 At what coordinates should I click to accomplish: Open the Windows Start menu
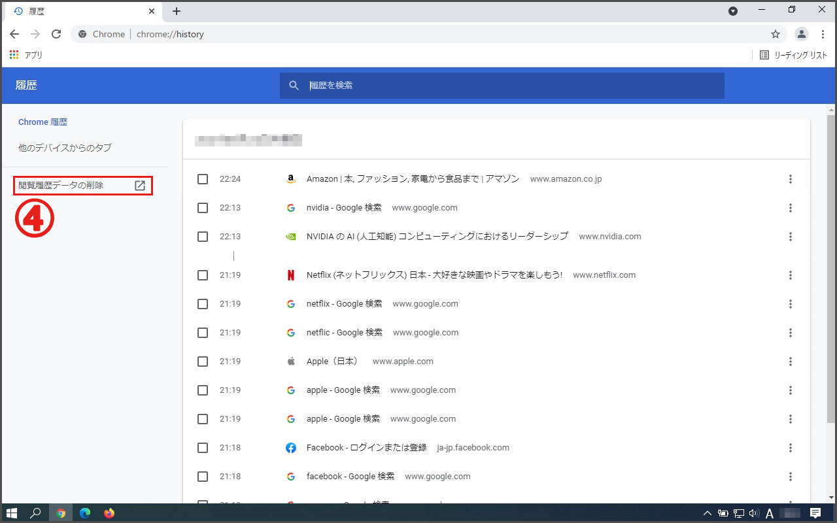(x=12, y=513)
